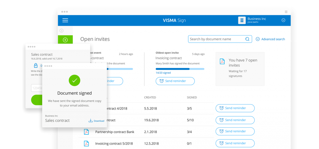Click the Search by document name field

click(x=220, y=39)
